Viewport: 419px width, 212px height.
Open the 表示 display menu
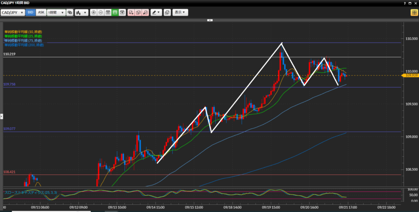tap(180, 12)
